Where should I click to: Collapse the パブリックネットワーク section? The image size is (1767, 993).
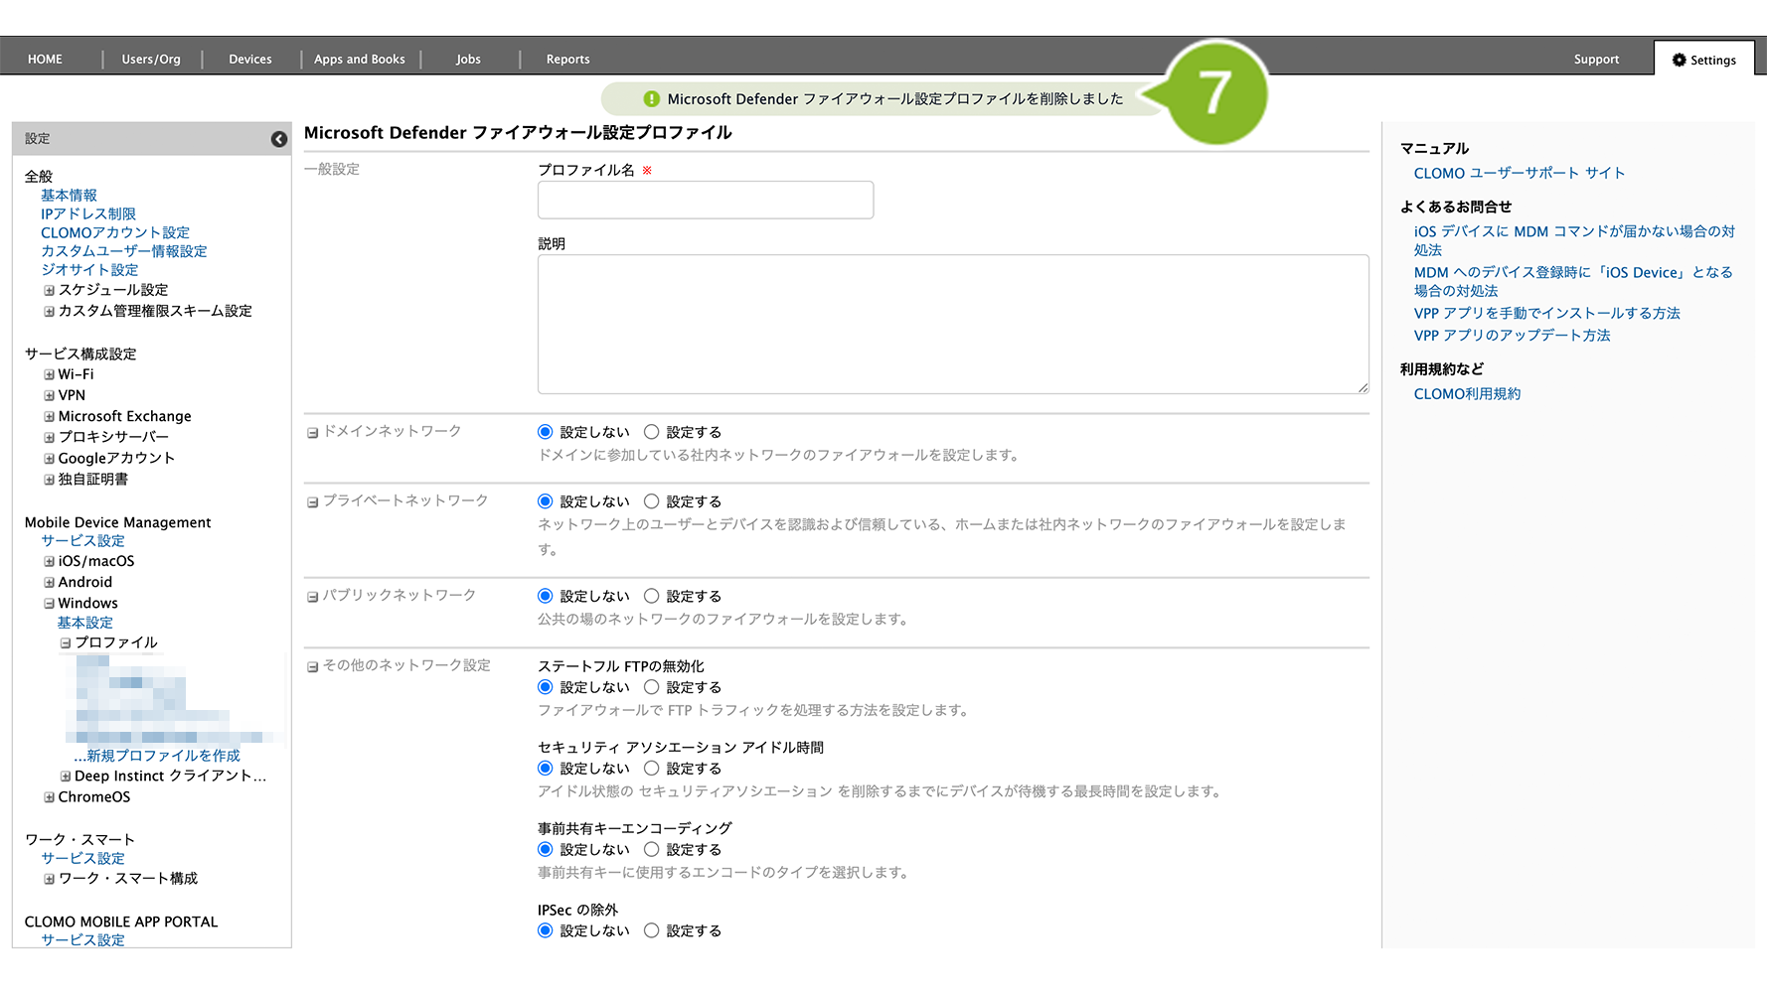[x=312, y=597]
